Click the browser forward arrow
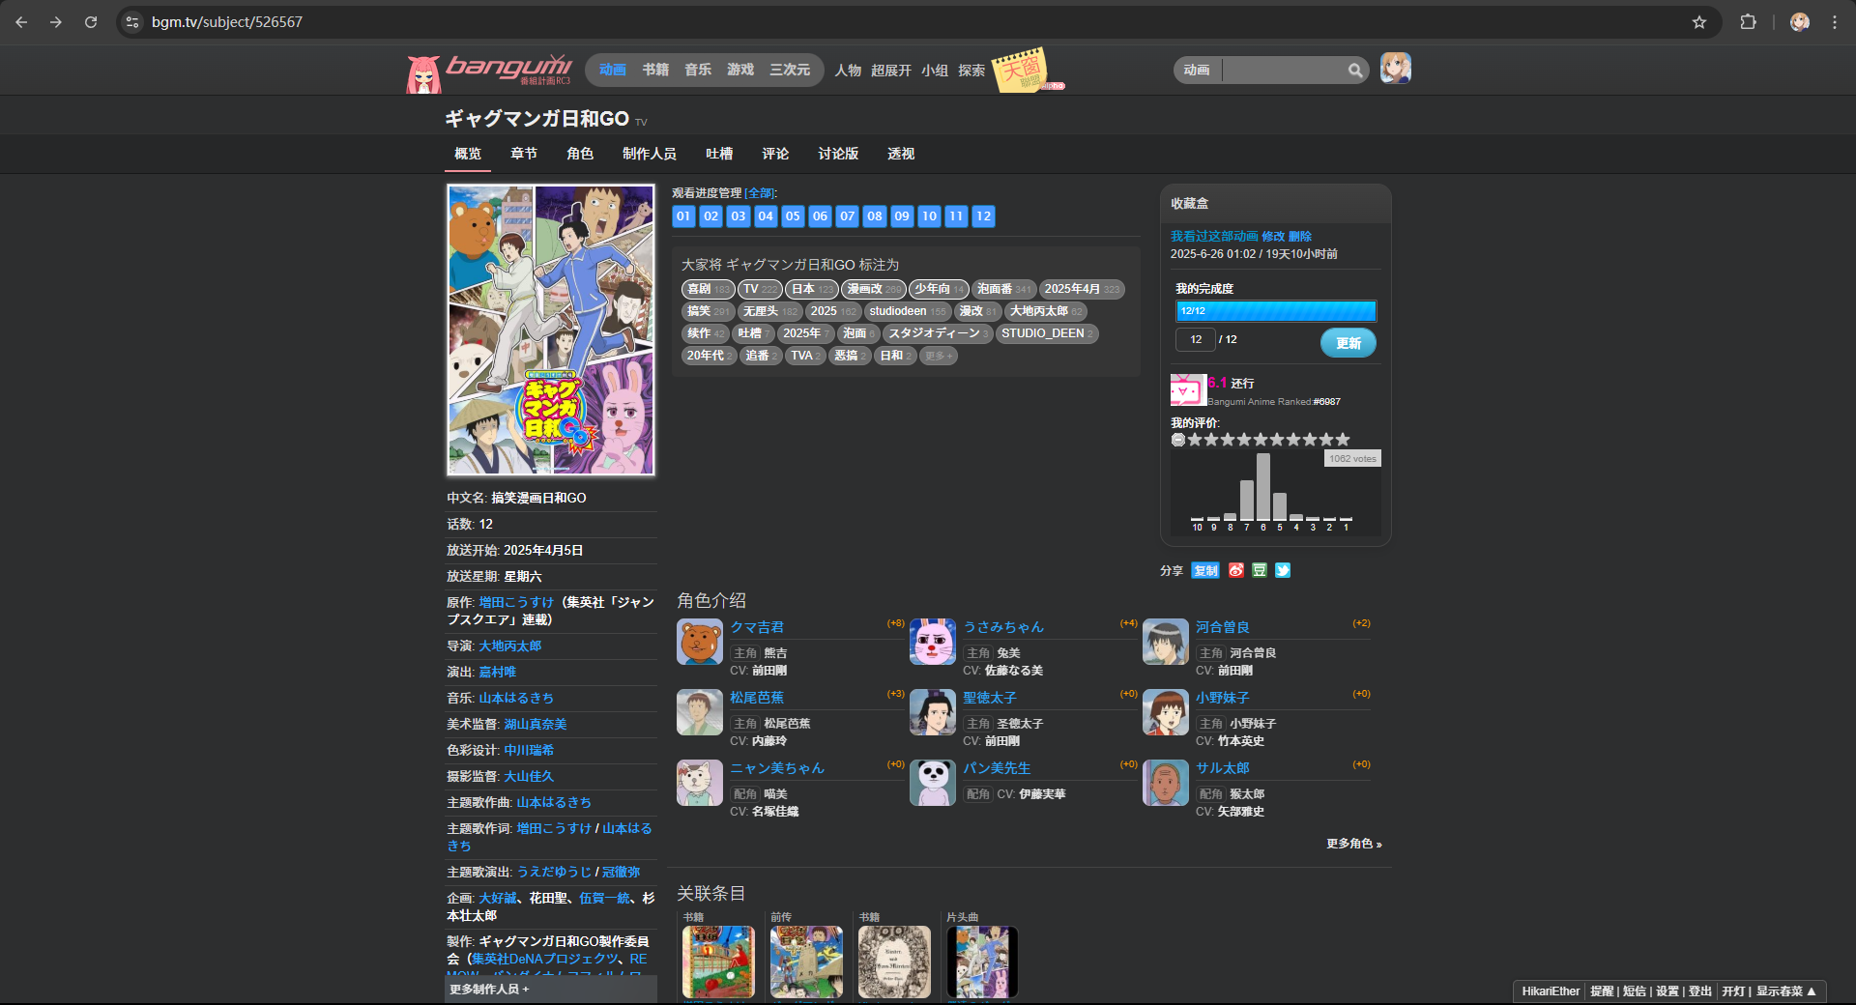This screenshot has height=1005, width=1856. click(56, 21)
